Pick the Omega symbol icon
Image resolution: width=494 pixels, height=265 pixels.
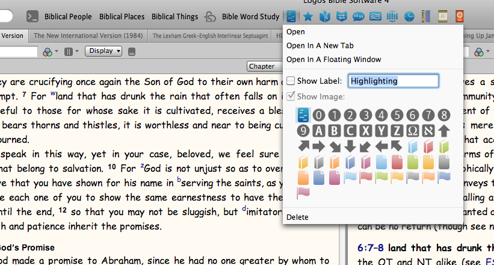point(413,131)
